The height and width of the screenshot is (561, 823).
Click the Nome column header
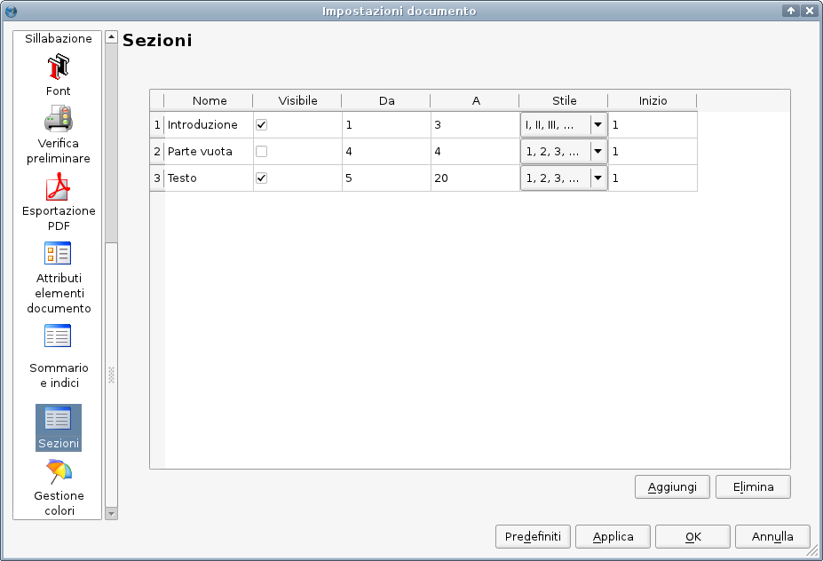(210, 101)
